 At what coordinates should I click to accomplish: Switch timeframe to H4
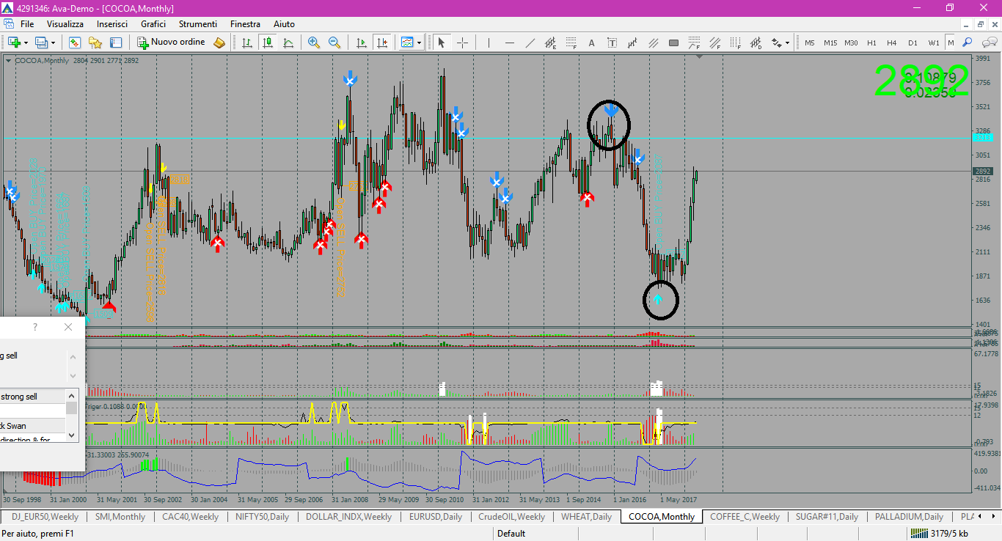pyautogui.click(x=892, y=43)
